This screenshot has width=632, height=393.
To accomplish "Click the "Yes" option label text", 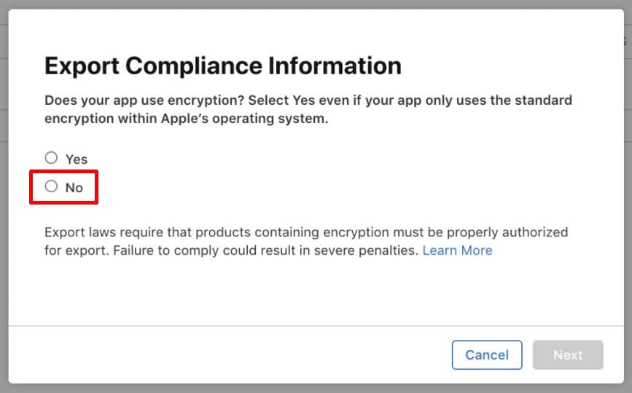I will [x=76, y=159].
